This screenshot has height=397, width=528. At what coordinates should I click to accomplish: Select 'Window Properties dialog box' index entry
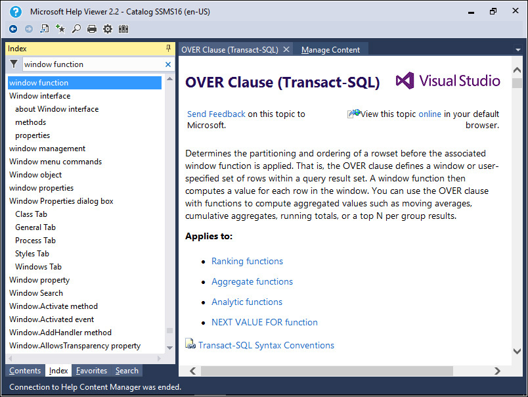61,201
